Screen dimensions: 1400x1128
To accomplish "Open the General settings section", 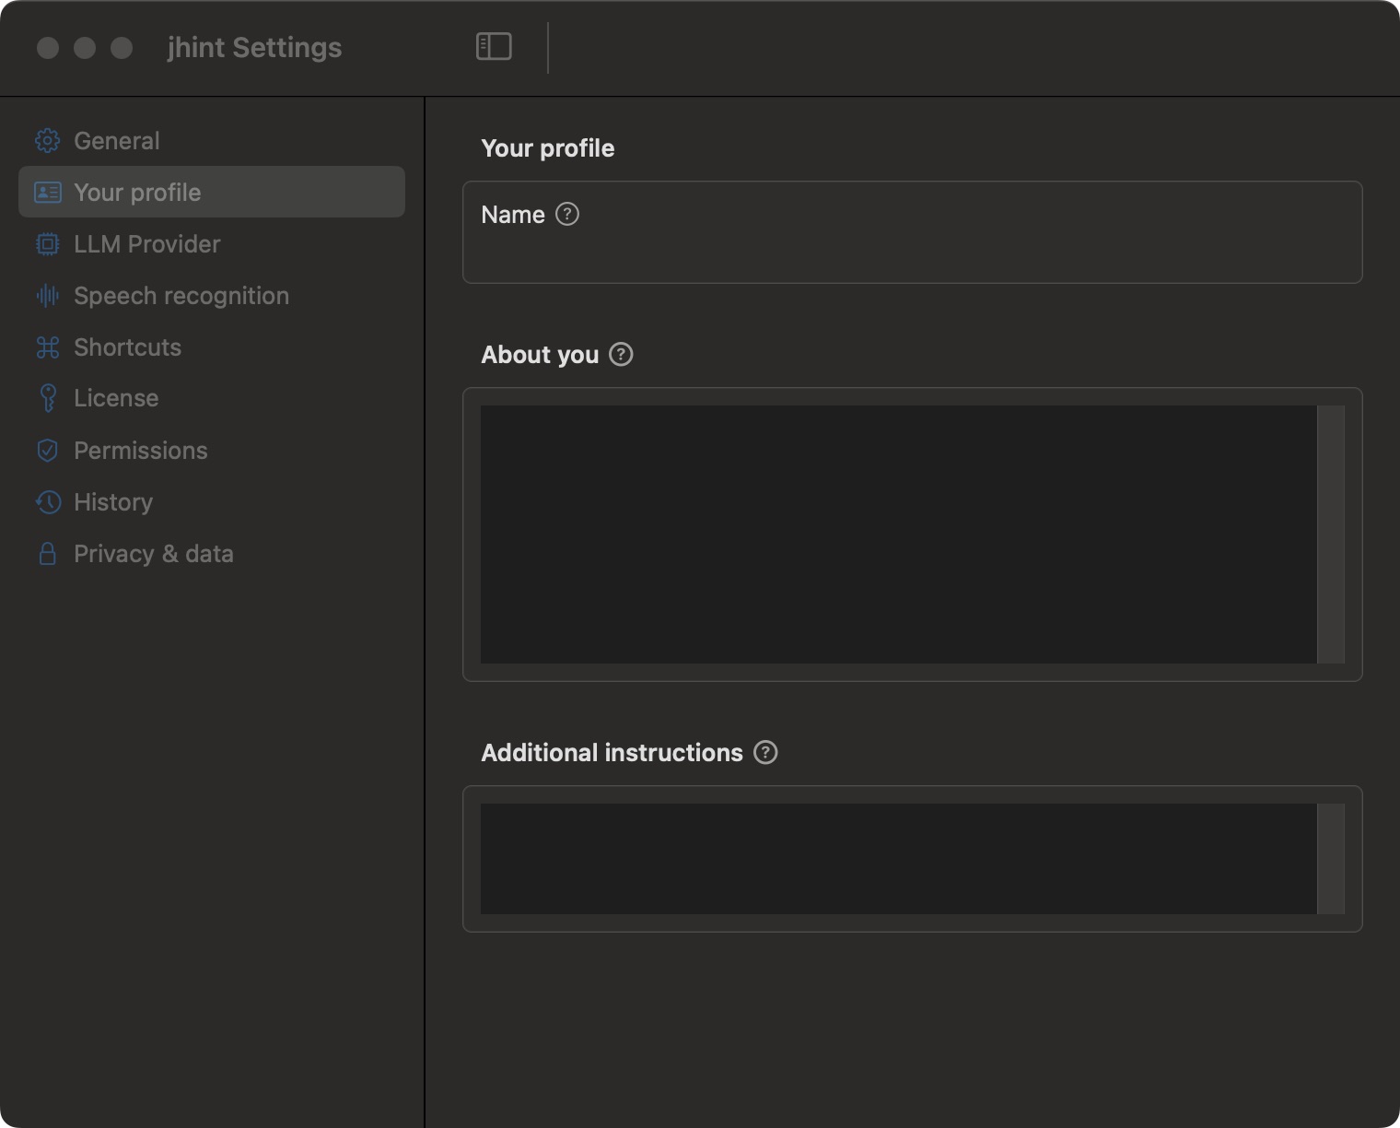I will (x=212, y=141).
